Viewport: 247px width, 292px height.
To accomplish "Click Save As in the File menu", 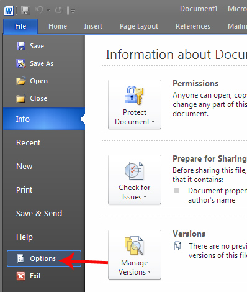I will [x=42, y=63].
